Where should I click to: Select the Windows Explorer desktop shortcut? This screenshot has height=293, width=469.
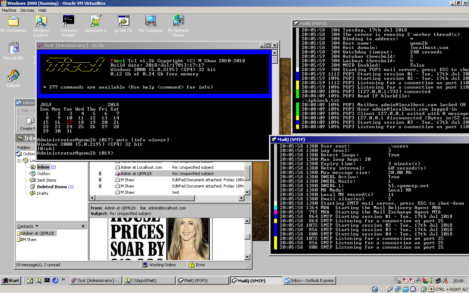(41, 26)
